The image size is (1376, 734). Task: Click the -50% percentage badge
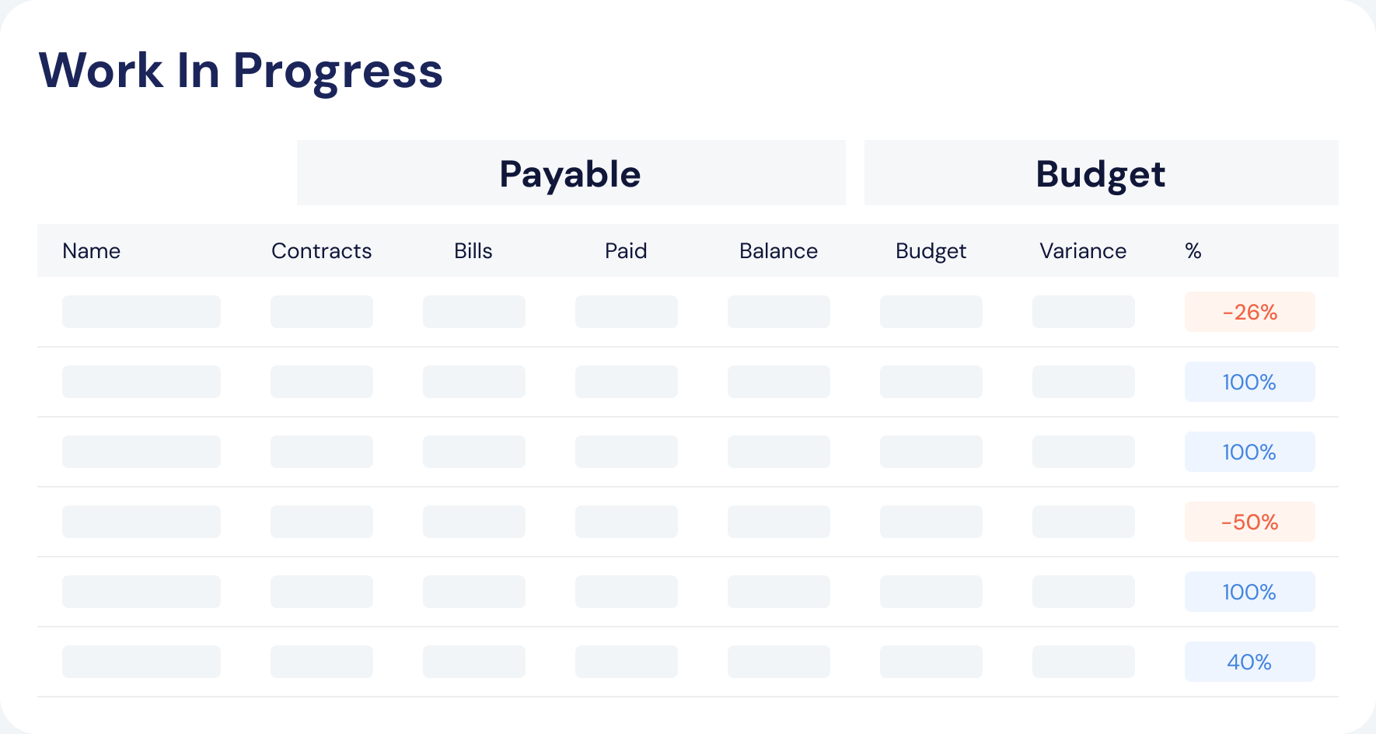[1249, 522]
